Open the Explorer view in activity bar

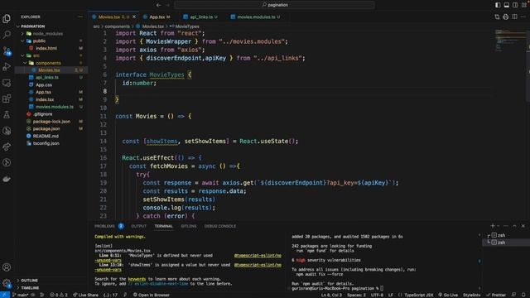tap(7, 18)
